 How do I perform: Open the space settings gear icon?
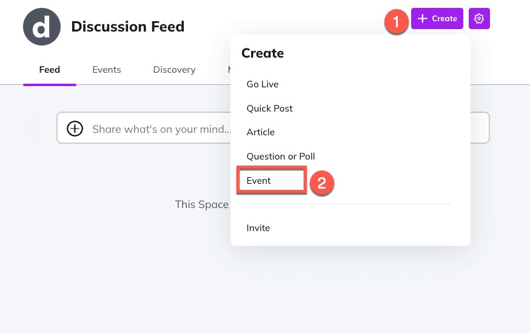tap(479, 19)
